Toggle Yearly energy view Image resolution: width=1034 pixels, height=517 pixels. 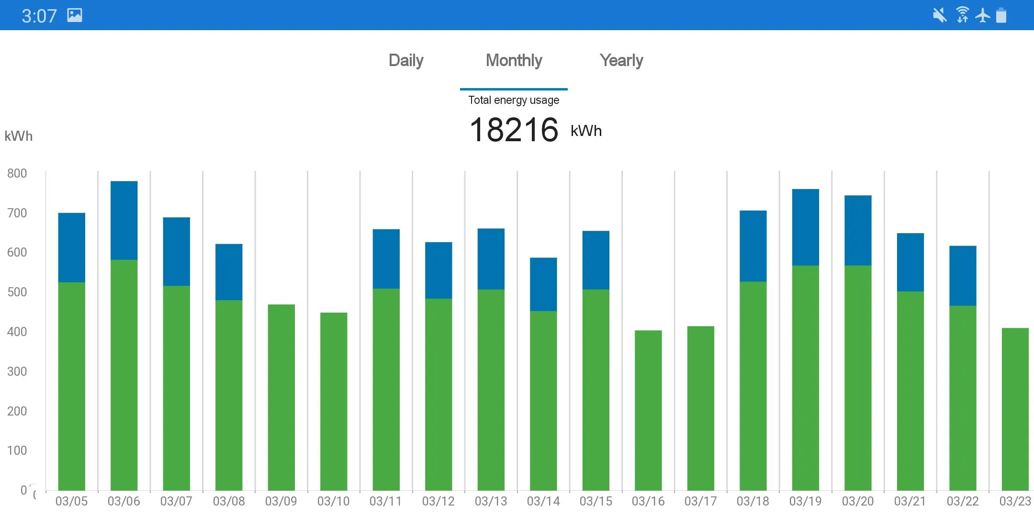tap(620, 60)
